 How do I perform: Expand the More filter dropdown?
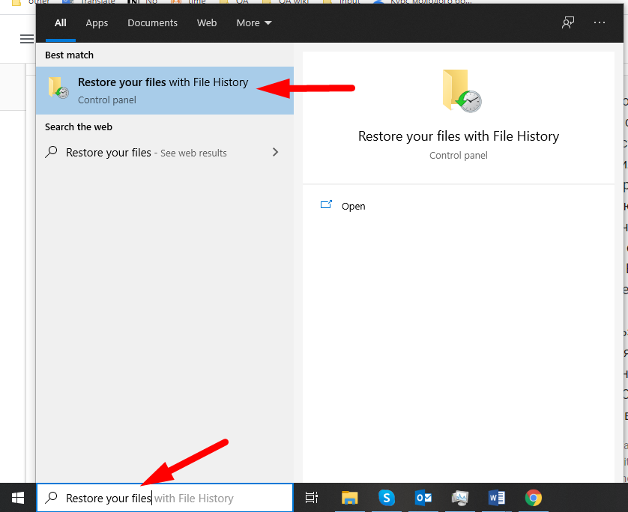point(254,23)
